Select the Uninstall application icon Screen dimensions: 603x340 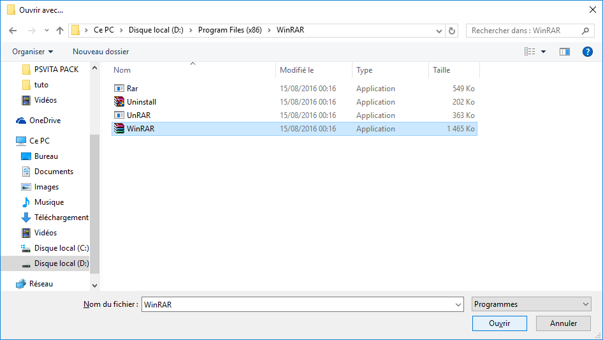click(x=119, y=101)
